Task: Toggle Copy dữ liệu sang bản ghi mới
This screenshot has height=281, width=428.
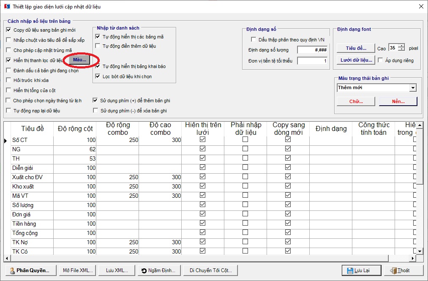Action: (9, 30)
